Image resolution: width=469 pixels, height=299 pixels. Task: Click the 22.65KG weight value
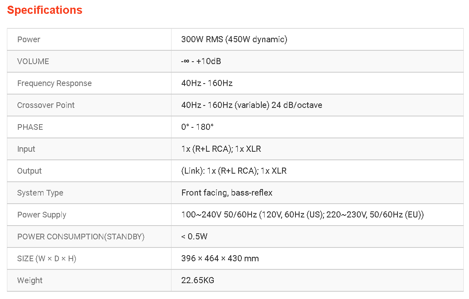point(198,280)
